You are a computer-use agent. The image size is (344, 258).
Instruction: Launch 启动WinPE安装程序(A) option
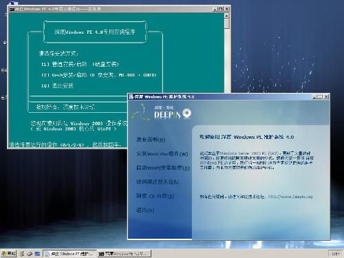pyautogui.click(x=163, y=168)
